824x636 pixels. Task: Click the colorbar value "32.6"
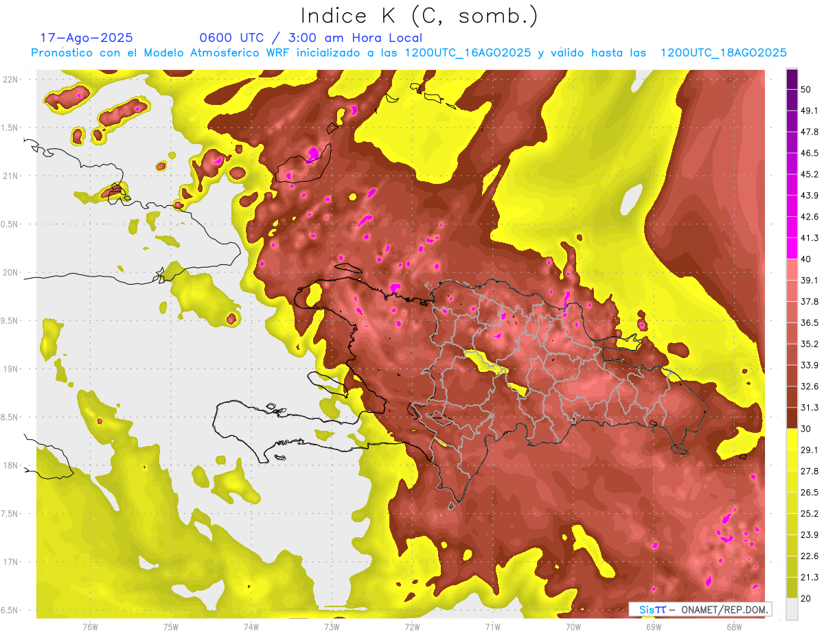pos(810,386)
